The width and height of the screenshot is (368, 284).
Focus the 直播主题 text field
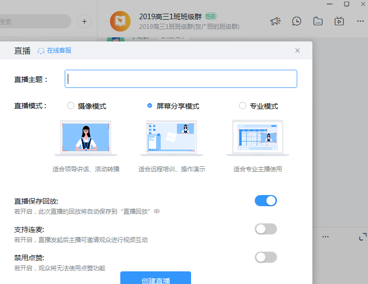(181, 79)
